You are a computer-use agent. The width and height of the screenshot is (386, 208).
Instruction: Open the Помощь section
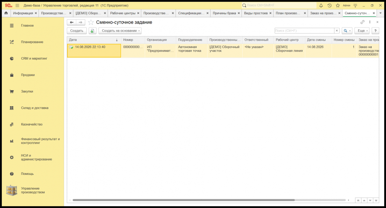pos(27,174)
